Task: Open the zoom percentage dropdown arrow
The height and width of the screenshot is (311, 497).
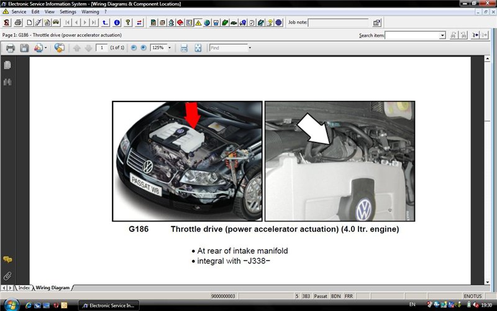Action: click(170, 48)
